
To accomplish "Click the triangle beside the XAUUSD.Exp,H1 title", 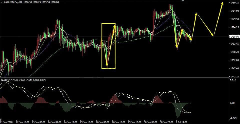I will [2, 2].
